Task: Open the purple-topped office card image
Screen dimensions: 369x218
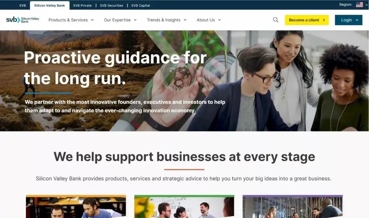Action: (292, 206)
